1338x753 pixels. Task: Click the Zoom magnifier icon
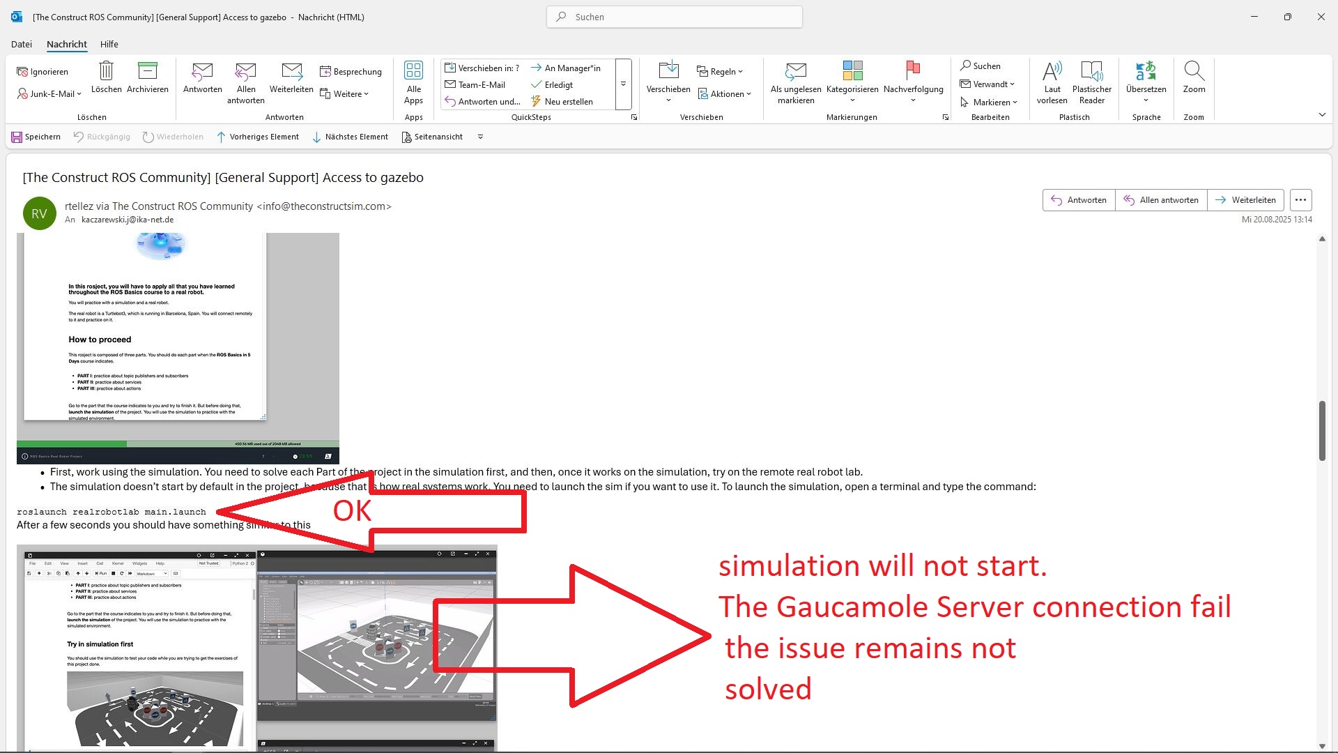point(1193,72)
